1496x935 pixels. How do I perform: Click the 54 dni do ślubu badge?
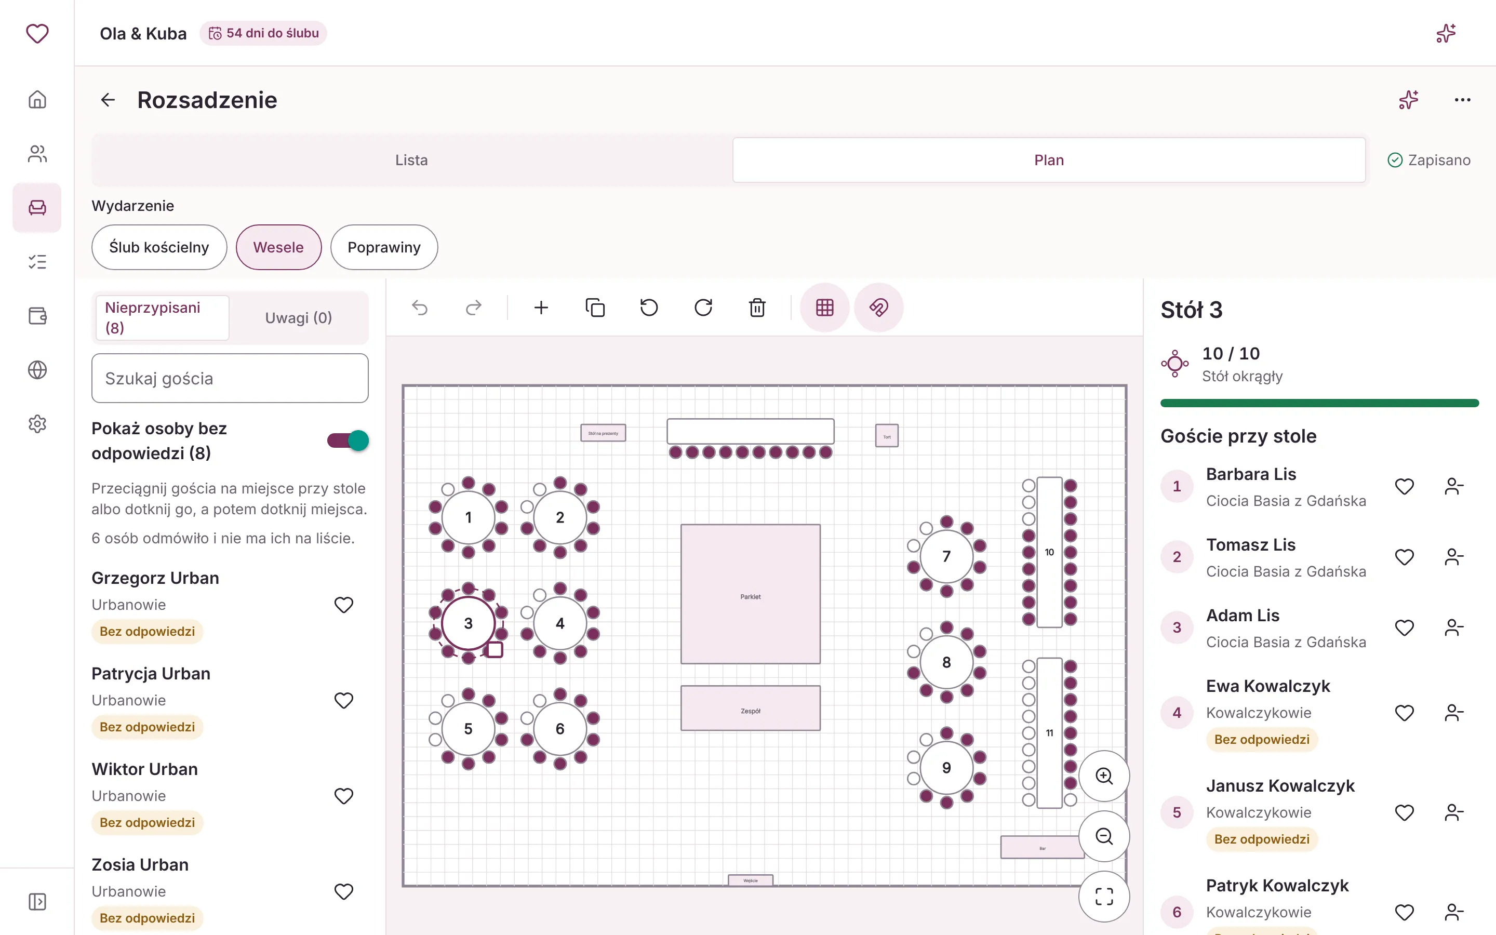263,33
